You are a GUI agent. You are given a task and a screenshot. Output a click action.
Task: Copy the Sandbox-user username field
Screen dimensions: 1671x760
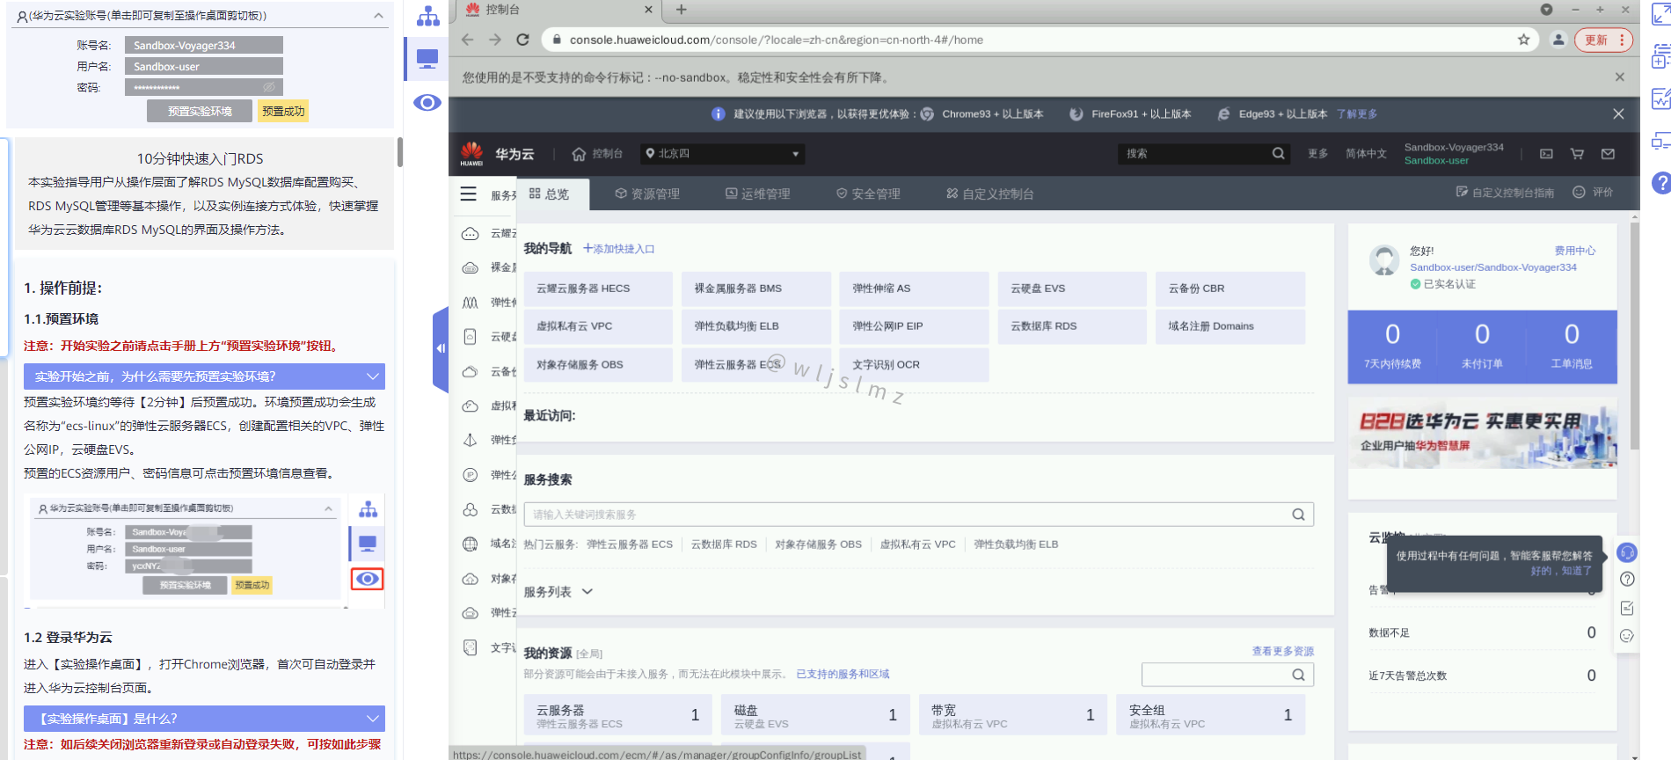click(203, 66)
